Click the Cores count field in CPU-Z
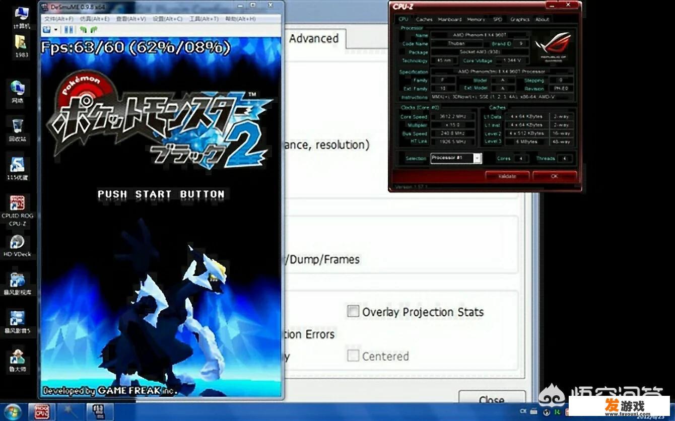675x421 pixels. pyautogui.click(x=520, y=158)
